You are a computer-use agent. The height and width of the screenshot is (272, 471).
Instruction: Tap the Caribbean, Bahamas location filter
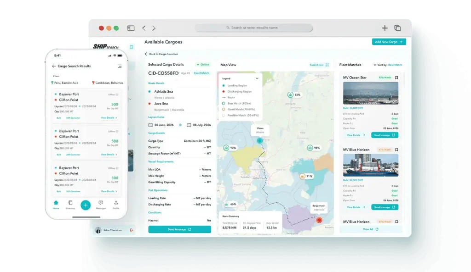coord(108,83)
